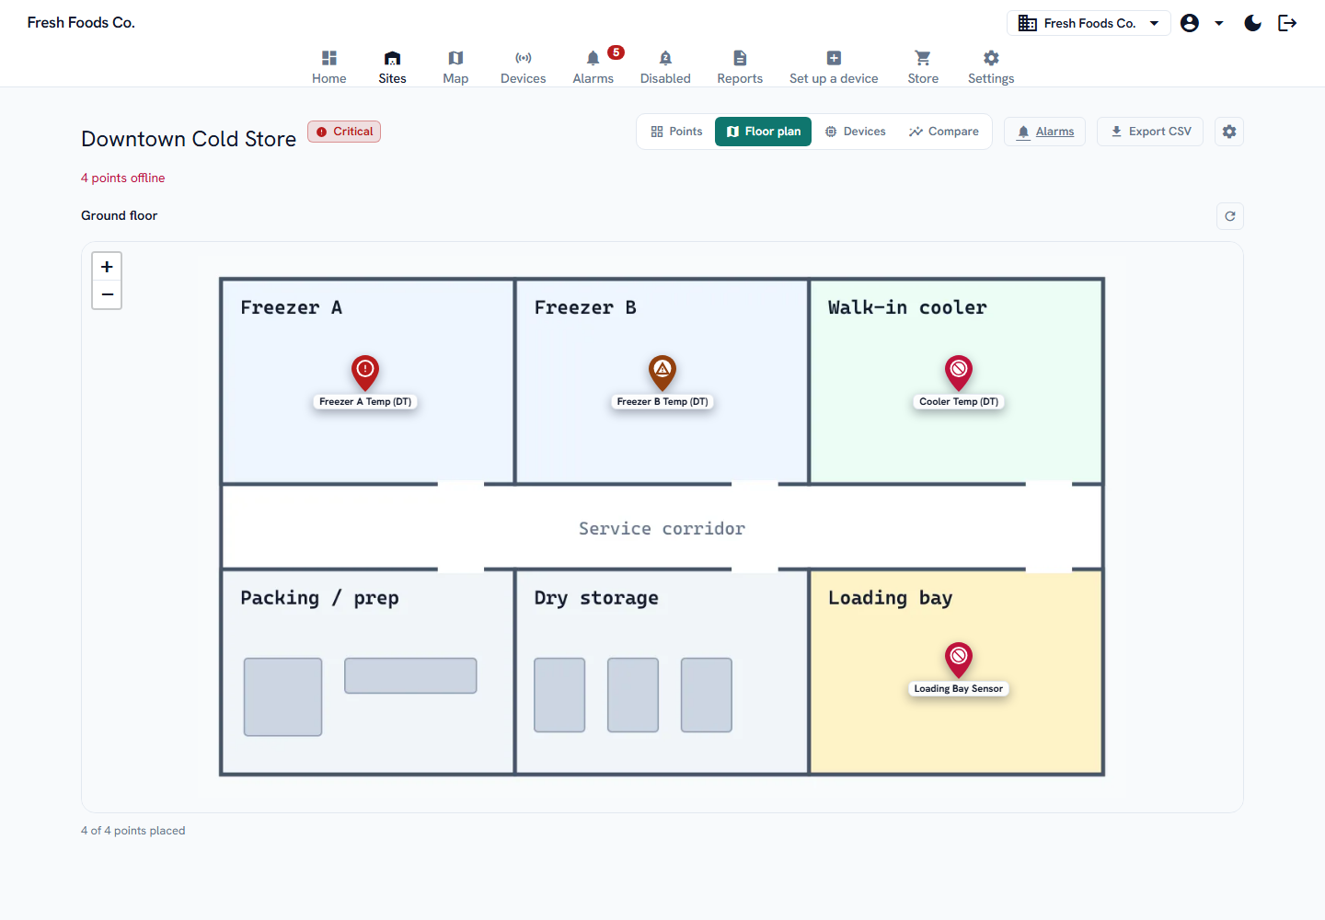Open the Store page
This screenshot has height=920, width=1325.
923,67
